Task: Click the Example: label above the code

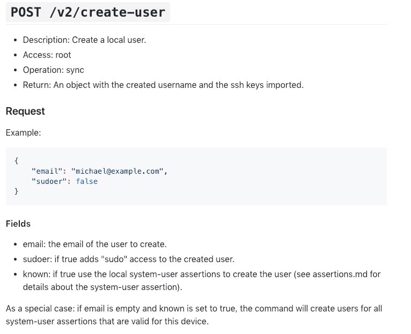Action: [23, 133]
